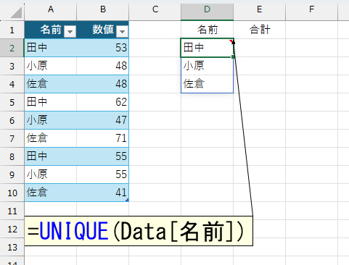
Task: Open the 名前 filter dropdown
Action: pos(70,31)
